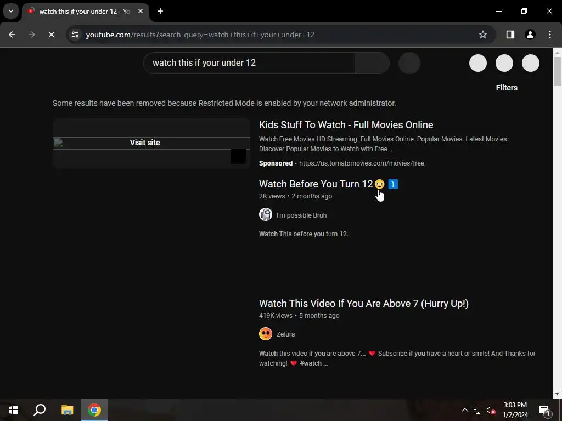The image size is (562, 421).
Task: Focus the YouTube search box
Action: (x=249, y=63)
